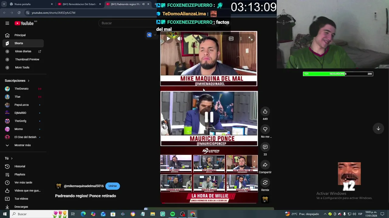The image size is (389, 218).
Task: Show hidden system tray icons
Action: 325,214
